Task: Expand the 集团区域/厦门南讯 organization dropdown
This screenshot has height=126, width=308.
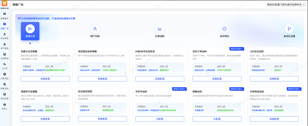Action: pyautogui.click(x=286, y=5)
